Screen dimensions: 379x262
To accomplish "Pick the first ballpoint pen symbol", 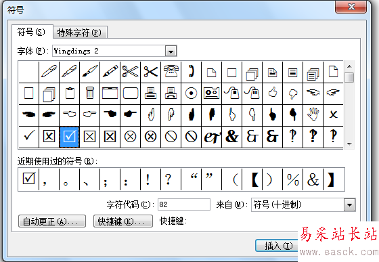I will tap(49, 72).
